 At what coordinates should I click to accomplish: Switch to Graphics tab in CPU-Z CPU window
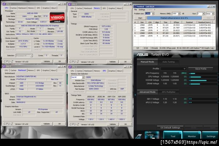(46, 8)
